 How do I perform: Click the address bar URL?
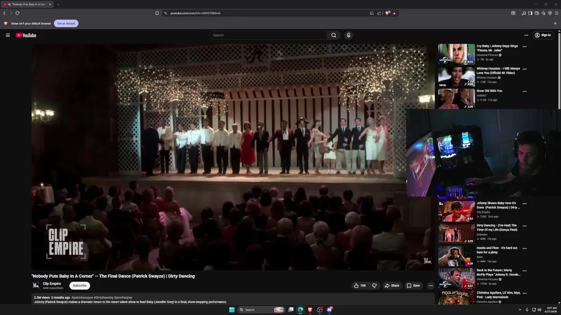click(195, 13)
